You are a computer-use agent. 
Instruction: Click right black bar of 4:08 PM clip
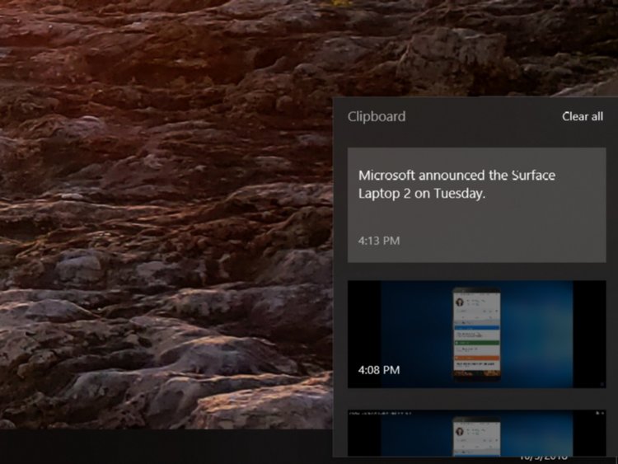coord(589,330)
